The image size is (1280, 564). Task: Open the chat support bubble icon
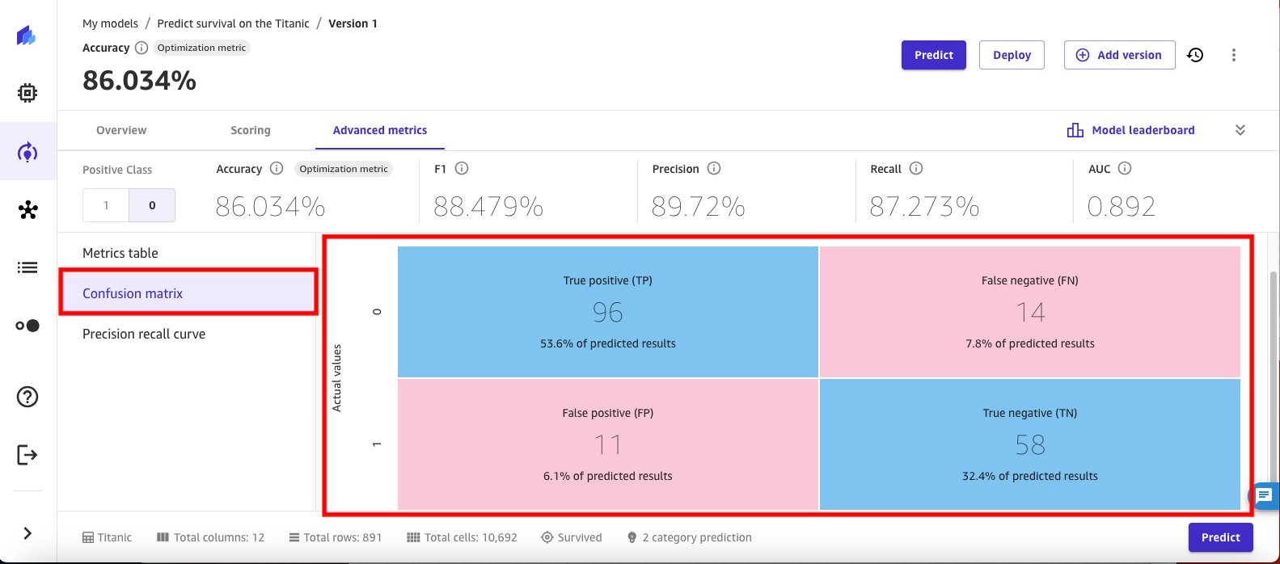(1265, 495)
